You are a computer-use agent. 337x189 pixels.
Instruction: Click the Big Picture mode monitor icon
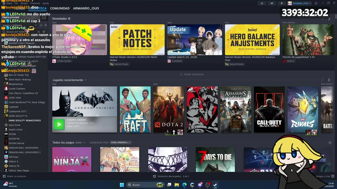click(x=316, y=3)
